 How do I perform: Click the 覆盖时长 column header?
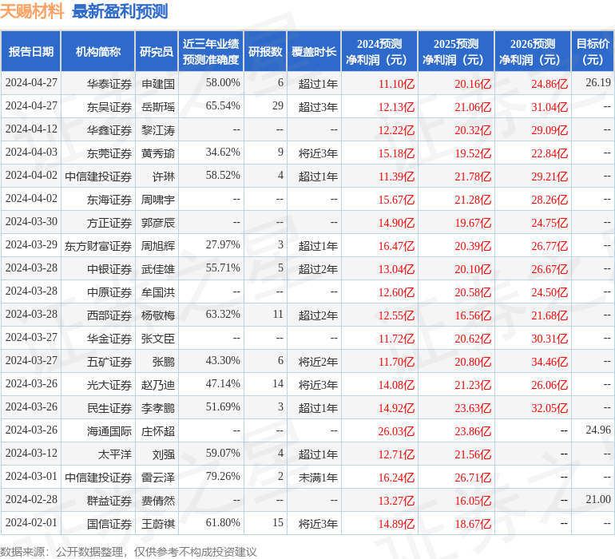[314, 52]
